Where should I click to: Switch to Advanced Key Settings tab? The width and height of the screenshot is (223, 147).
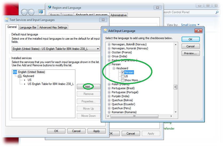[x=53, y=27]
